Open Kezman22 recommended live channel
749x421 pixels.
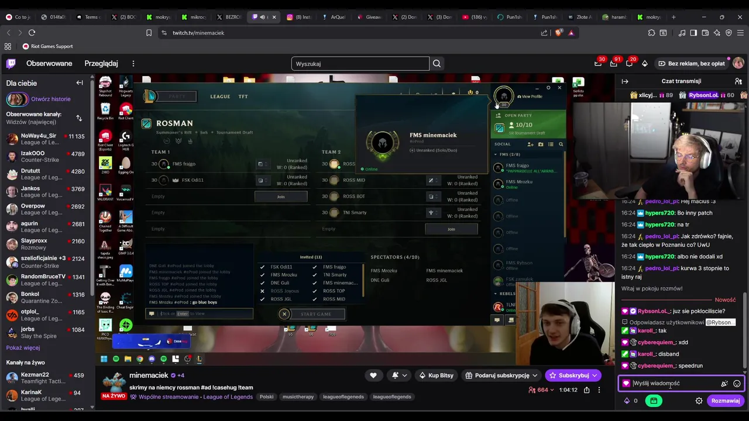(46, 378)
